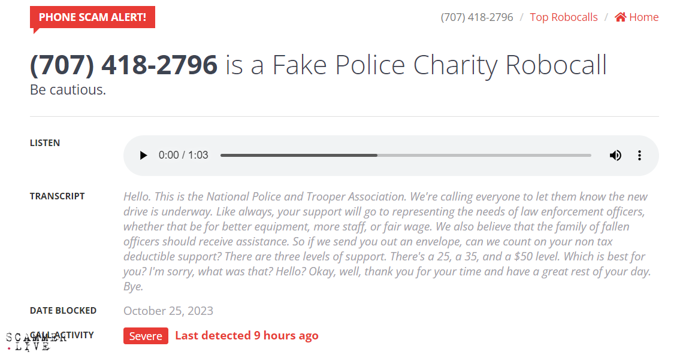Play the robocall audio recording
The height and width of the screenshot is (358, 695).
[143, 156]
